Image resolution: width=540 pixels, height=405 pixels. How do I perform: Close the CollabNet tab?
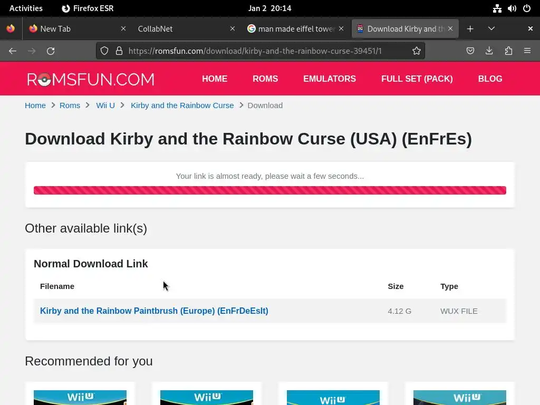point(233,28)
